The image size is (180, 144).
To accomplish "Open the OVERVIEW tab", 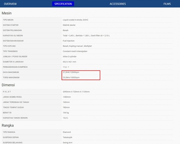I will (10, 4).
